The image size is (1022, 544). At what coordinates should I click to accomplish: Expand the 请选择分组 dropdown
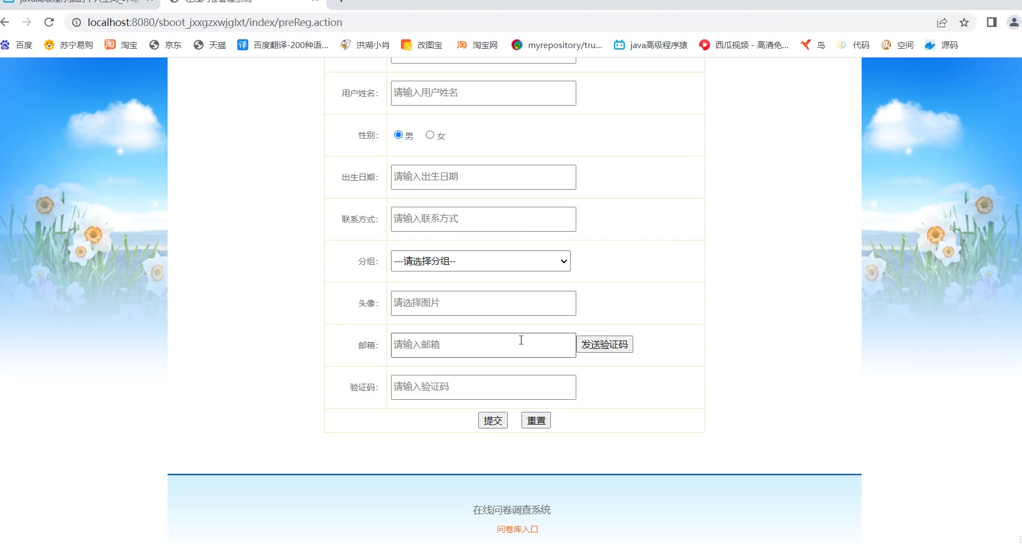tap(481, 261)
